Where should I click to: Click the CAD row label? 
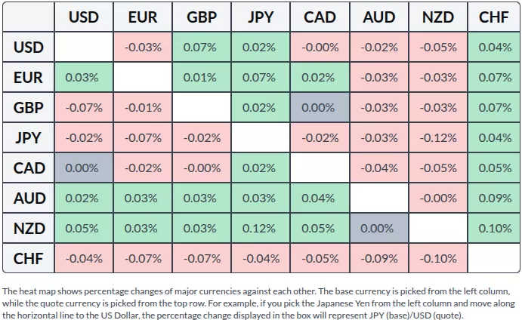29,168
